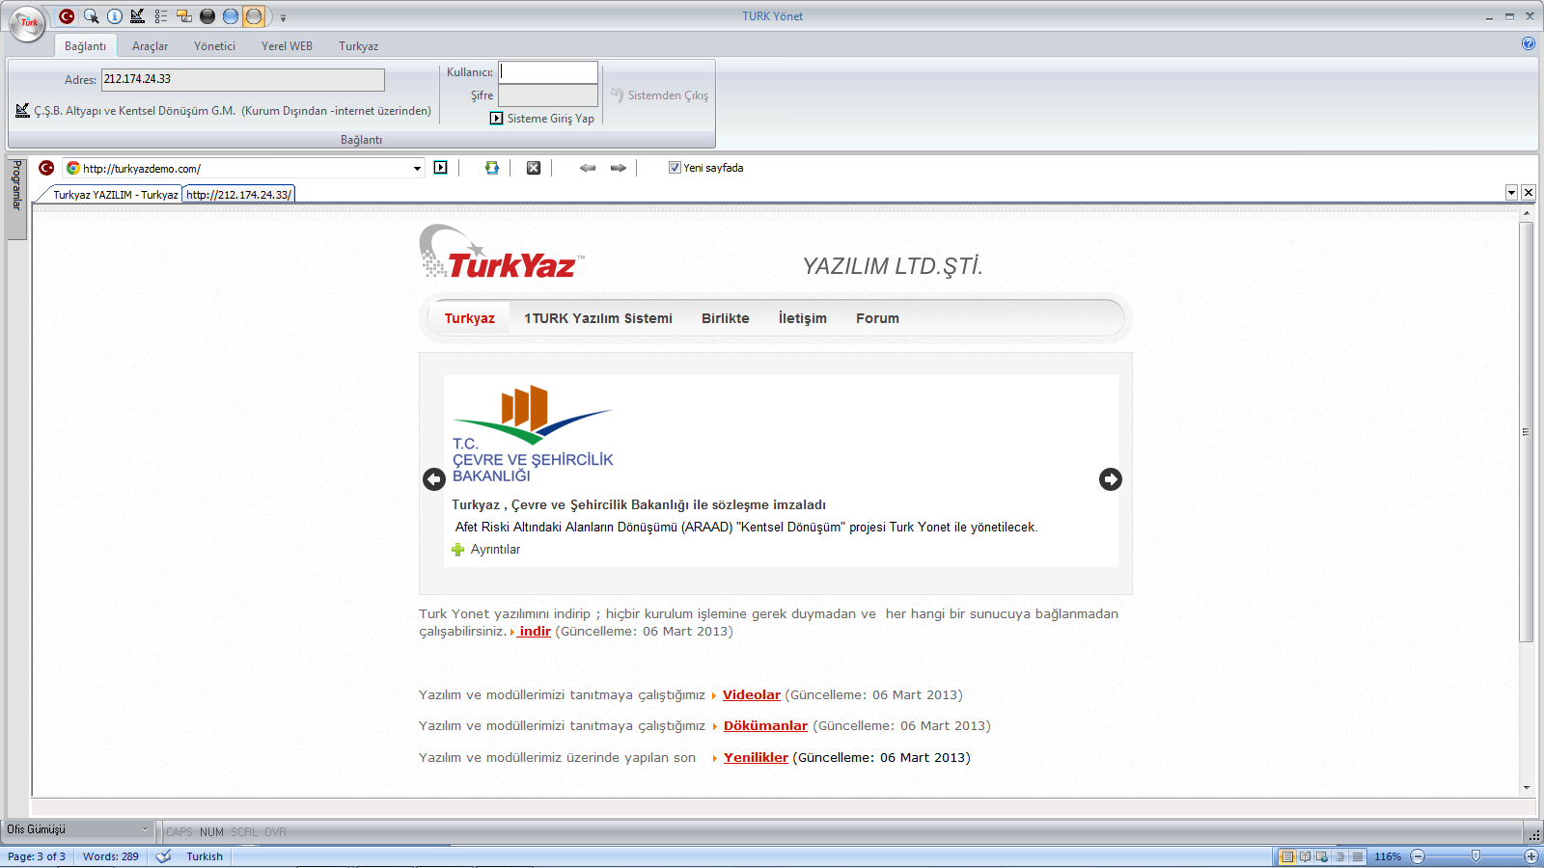The image size is (1544, 868).
Task: Click the zoom slider handle
Action: (x=1475, y=855)
